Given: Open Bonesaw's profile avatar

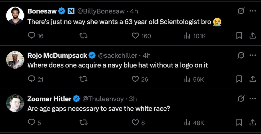Looking at the screenshot, I should (x=15, y=16).
